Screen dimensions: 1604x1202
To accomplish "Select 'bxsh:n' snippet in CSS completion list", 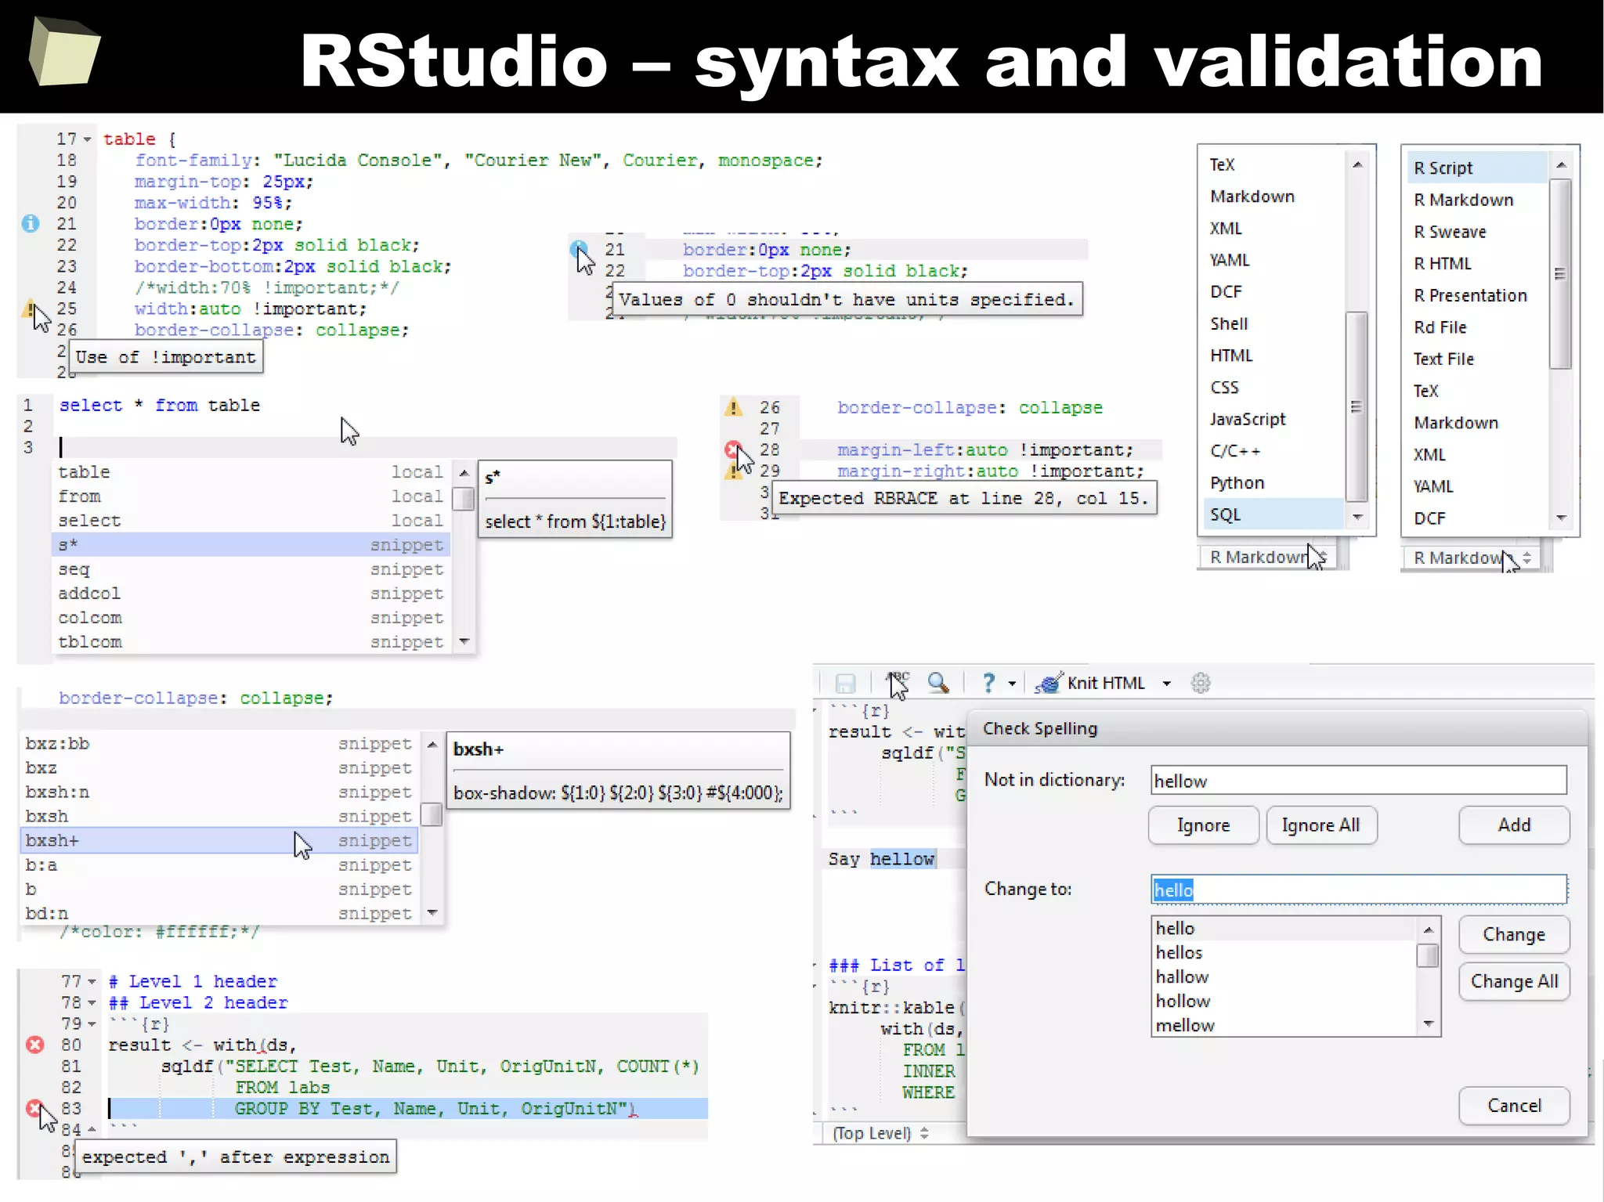I will tap(219, 792).
